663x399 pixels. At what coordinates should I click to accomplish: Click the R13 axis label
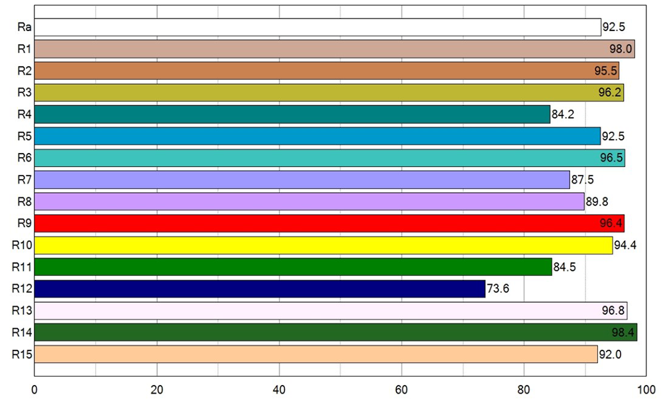tap(22, 311)
